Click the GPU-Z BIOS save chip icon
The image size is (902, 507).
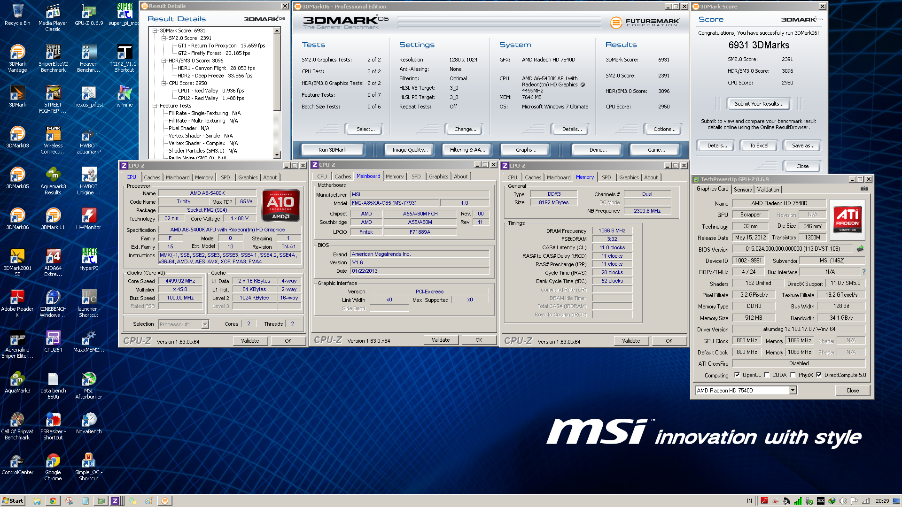(x=860, y=249)
